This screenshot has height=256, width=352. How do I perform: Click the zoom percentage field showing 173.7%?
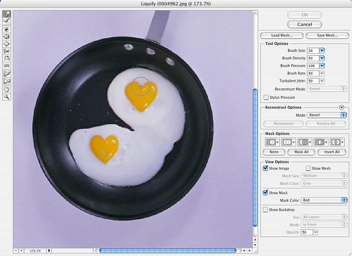click(35, 251)
